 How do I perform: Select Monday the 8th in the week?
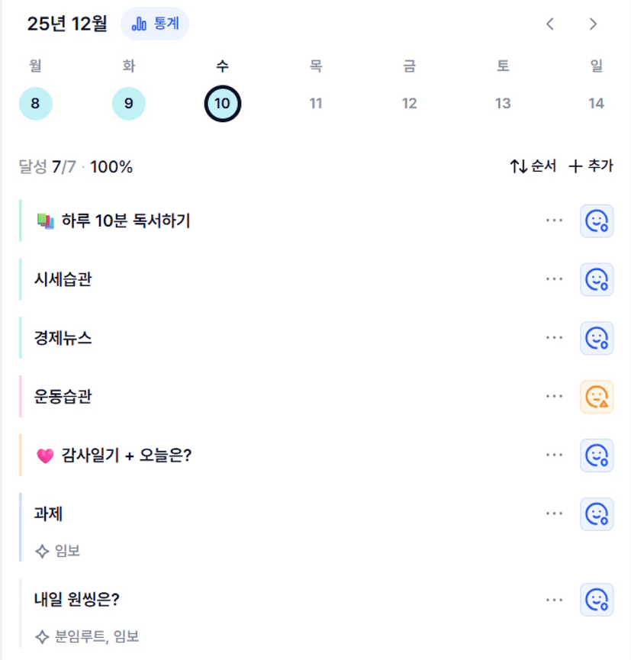pyautogui.click(x=35, y=104)
